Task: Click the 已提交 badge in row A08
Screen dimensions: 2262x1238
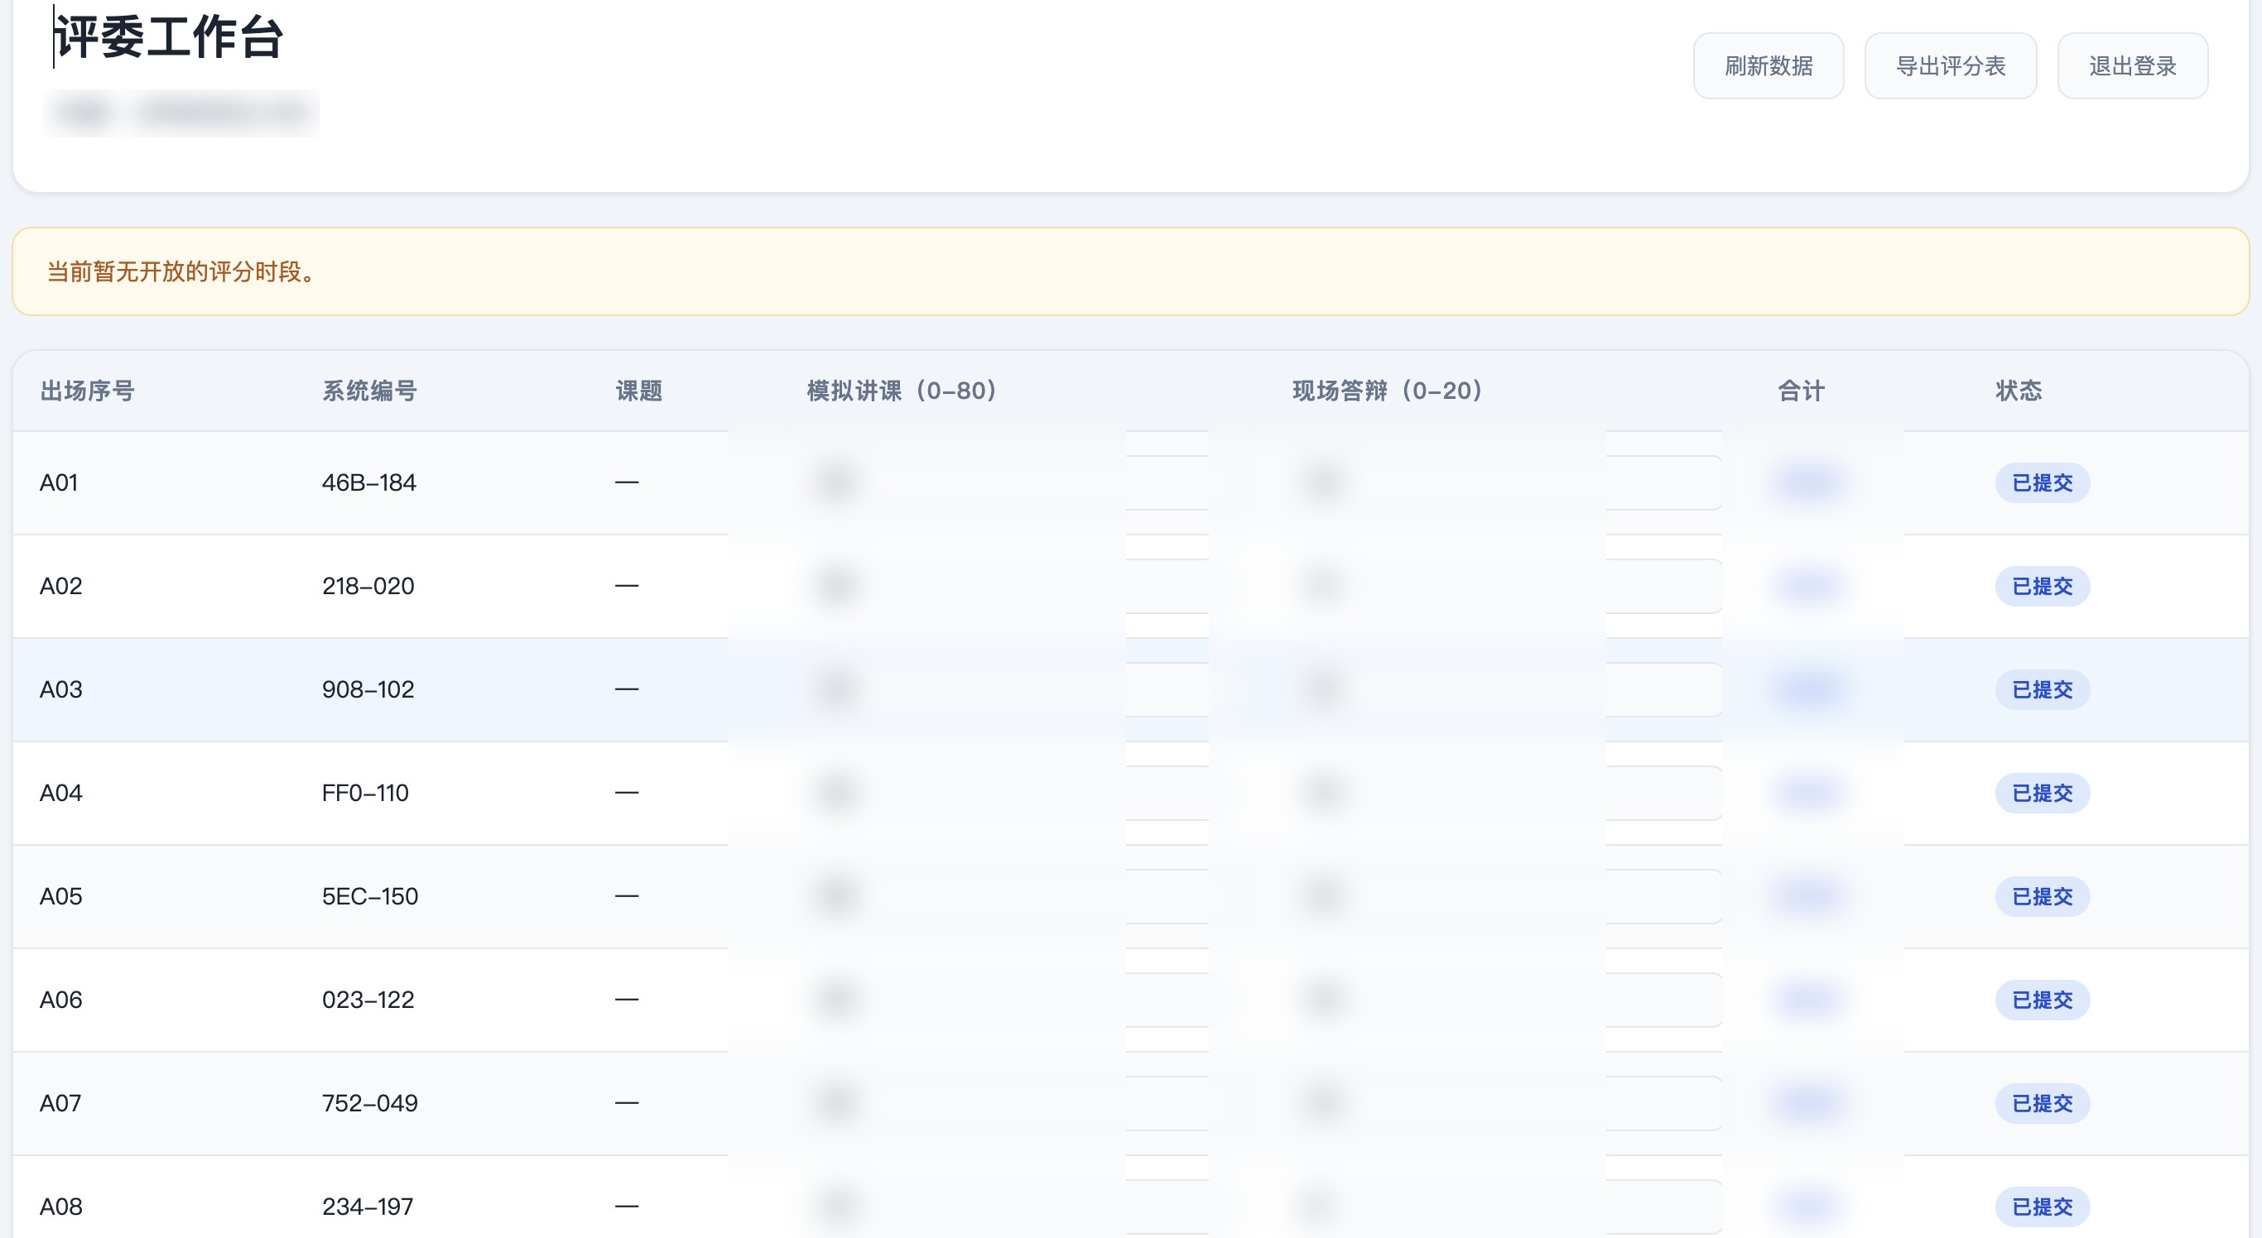Action: (x=2043, y=1207)
